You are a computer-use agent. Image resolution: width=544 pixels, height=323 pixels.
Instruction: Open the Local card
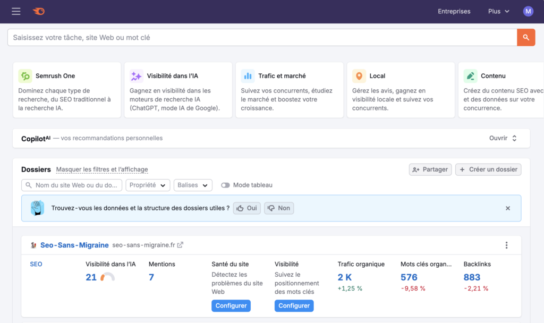[x=401, y=90]
